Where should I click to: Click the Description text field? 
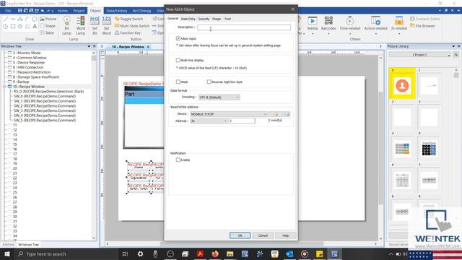(244, 27)
